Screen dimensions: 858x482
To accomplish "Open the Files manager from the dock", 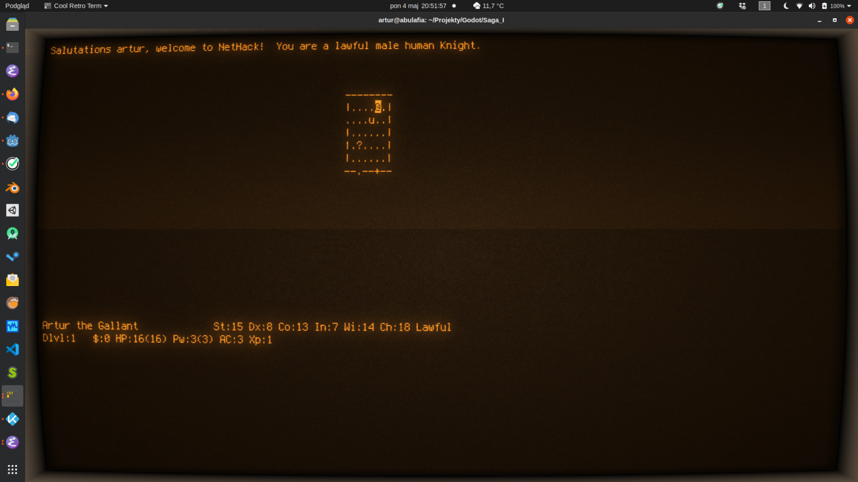I will [13, 25].
